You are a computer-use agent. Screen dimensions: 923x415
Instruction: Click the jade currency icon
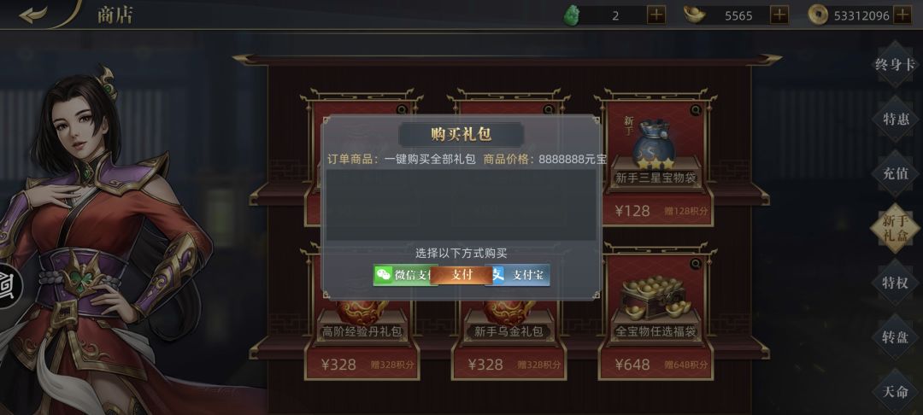point(572,15)
